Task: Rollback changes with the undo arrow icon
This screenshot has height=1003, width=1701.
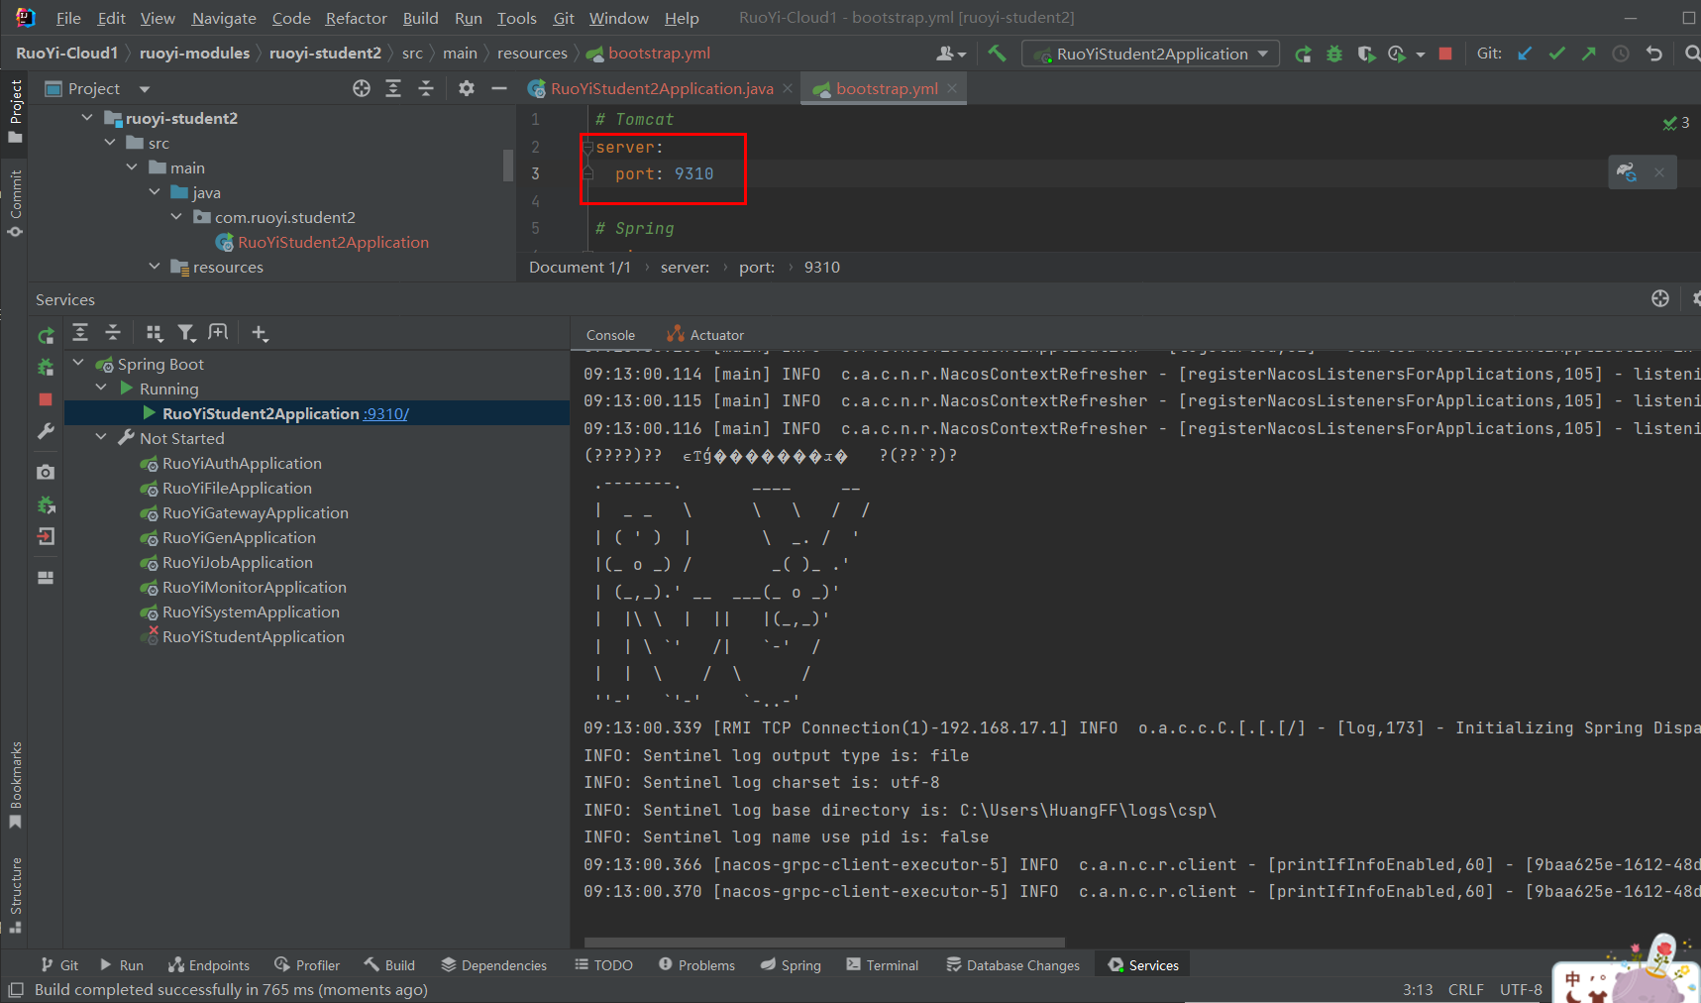Action: pos(1653,54)
